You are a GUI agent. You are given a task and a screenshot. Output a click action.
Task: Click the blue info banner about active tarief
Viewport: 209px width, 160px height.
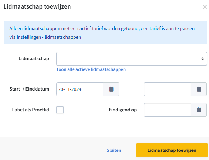tap(106, 33)
